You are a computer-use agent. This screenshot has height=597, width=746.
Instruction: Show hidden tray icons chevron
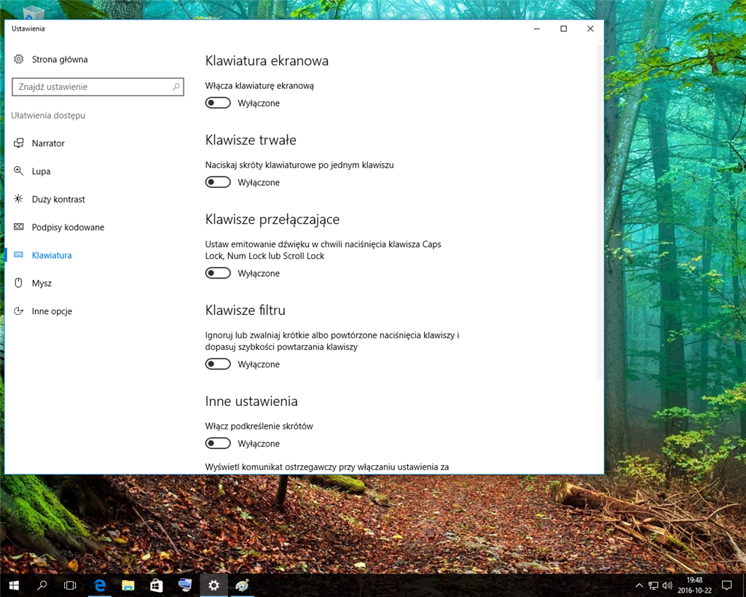[x=640, y=585]
